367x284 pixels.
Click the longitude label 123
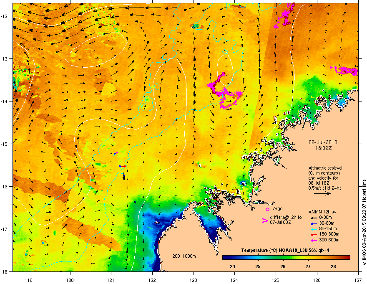(x=194, y=280)
